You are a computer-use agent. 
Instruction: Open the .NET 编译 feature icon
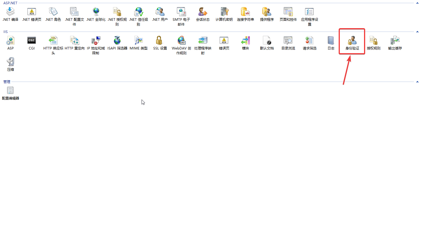[x=11, y=12]
